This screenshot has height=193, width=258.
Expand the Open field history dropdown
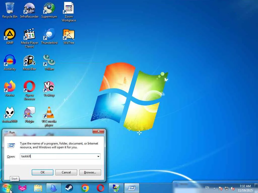pyautogui.click(x=98, y=156)
